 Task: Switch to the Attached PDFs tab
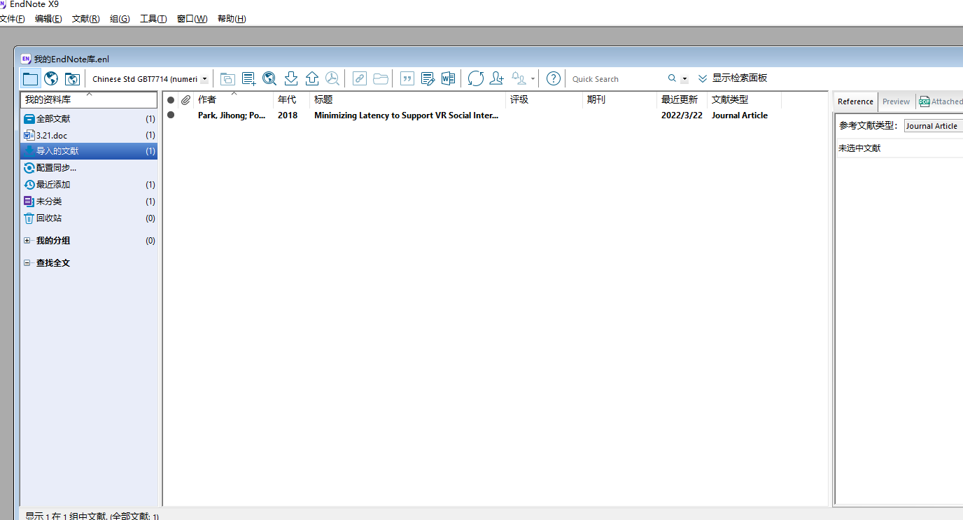tap(941, 101)
